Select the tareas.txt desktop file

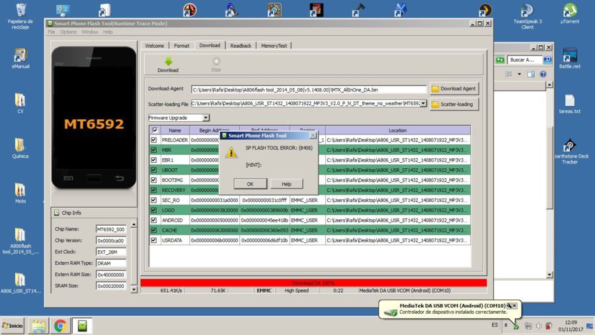pos(570,104)
